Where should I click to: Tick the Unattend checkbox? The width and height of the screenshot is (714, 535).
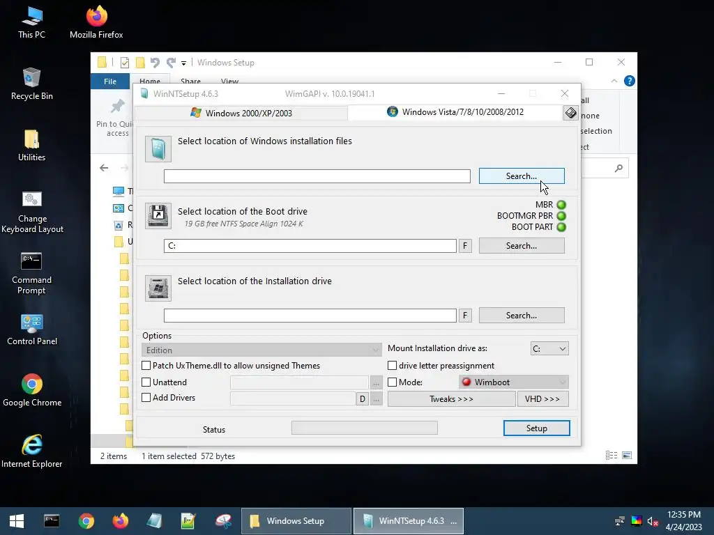pos(146,382)
